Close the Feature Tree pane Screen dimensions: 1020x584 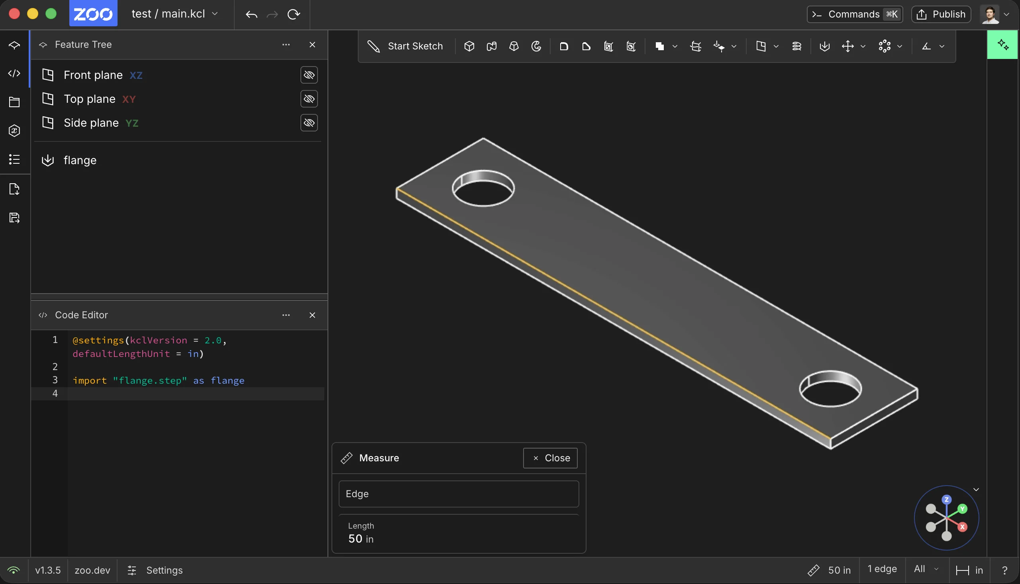point(312,45)
